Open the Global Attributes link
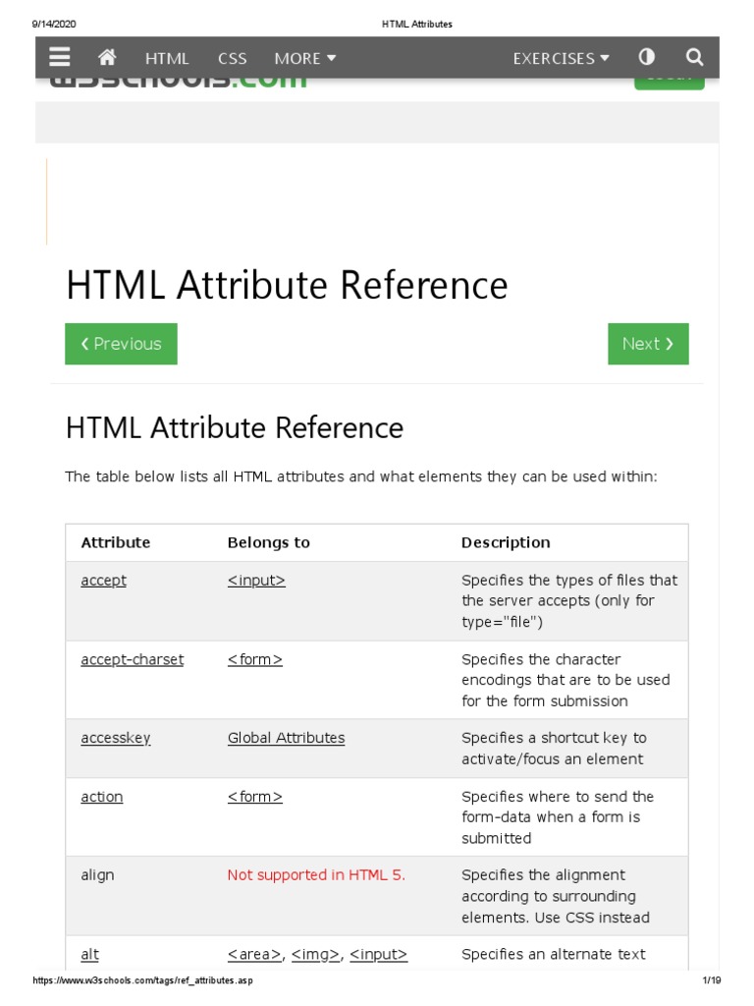The height and width of the screenshot is (1006, 754). (x=286, y=738)
